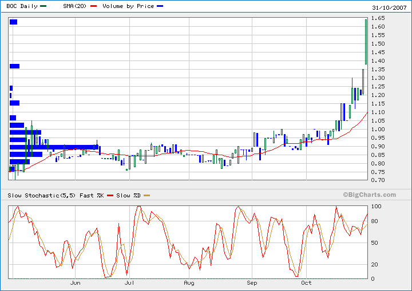Select the Sep marker on the time axis
The image size is (412, 291).
[x=252, y=282]
